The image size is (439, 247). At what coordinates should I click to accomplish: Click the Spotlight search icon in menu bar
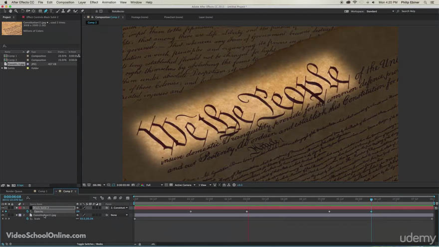pyautogui.click(x=425, y=2)
